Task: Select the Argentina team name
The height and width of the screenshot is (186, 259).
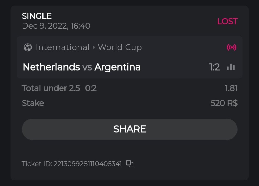Action: (117, 67)
